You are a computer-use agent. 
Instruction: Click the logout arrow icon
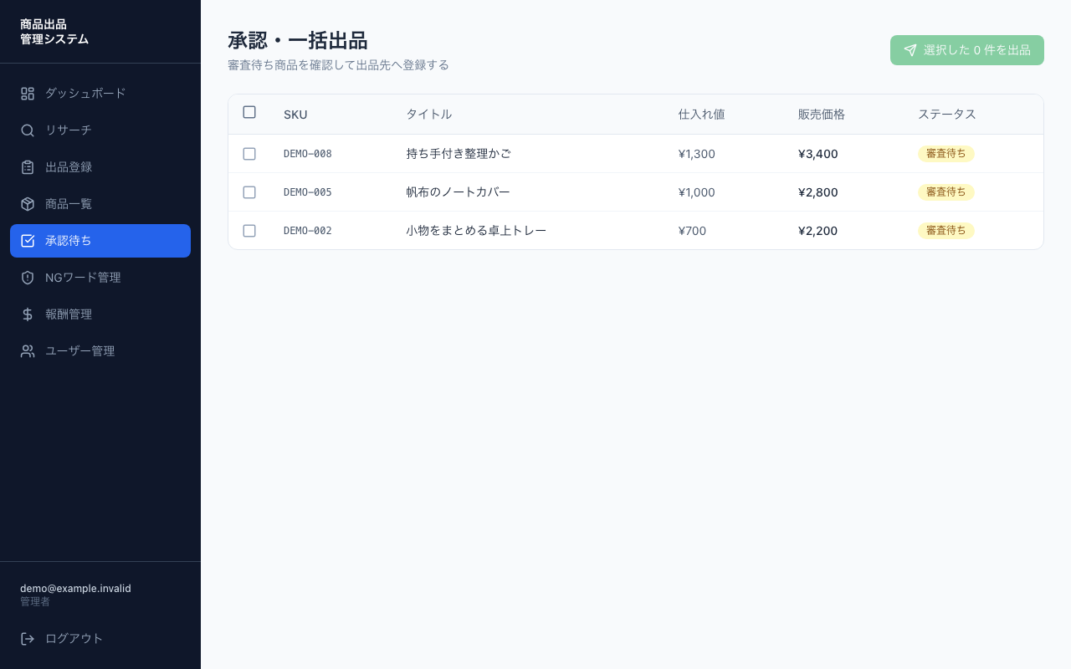tap(28, 639)
